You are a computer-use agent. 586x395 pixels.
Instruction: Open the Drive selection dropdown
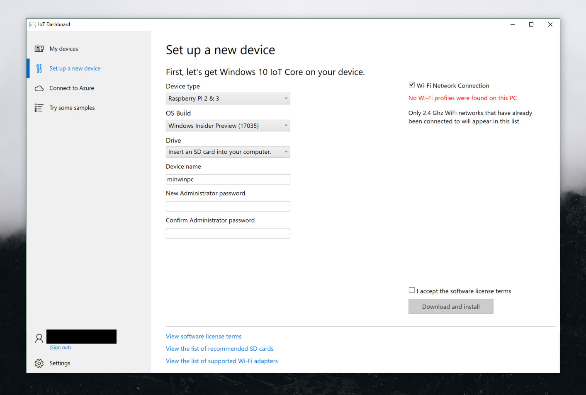tap(228, 152)
